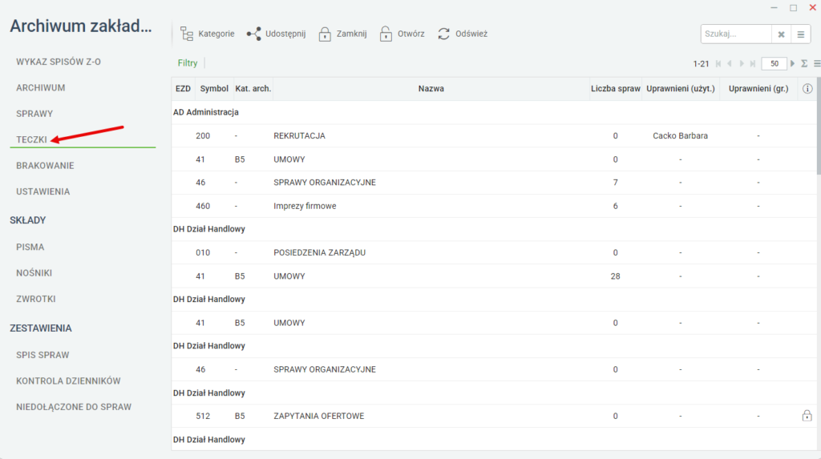The height and width of the screenshot is (459, 821).
Task: Open SPIS SPRAW under ZESTAWIENIA
Action: (42, 355)
